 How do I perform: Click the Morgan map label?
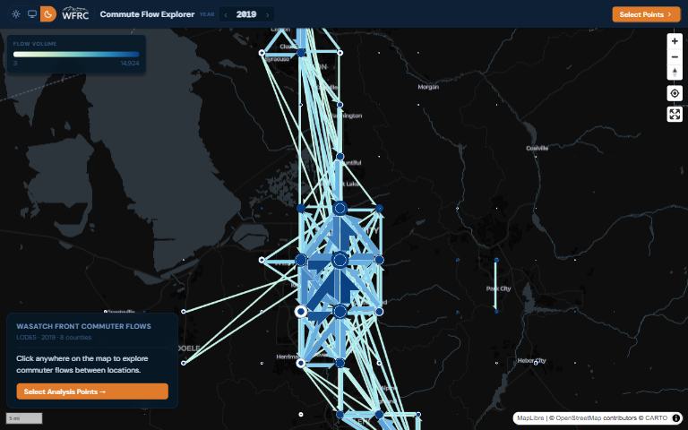(x=428, y=87)
